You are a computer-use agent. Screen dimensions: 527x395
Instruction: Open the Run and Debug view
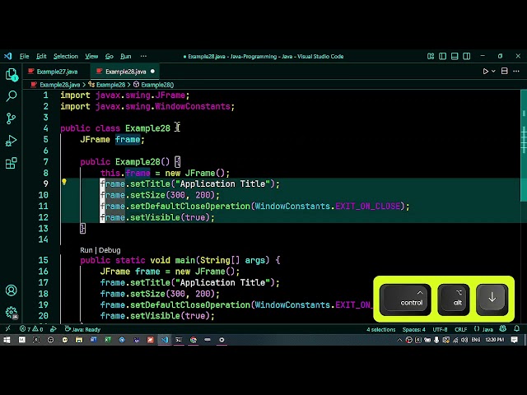pos(11,141)
